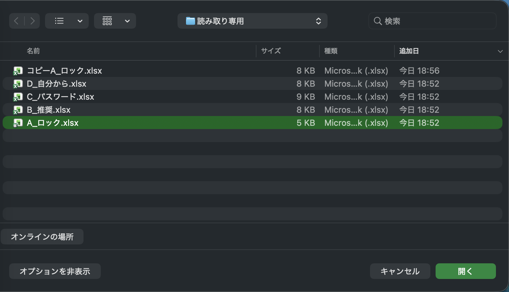509x292 pixels.
Task: Go back with the left chevron
Action: pos(17,21)
